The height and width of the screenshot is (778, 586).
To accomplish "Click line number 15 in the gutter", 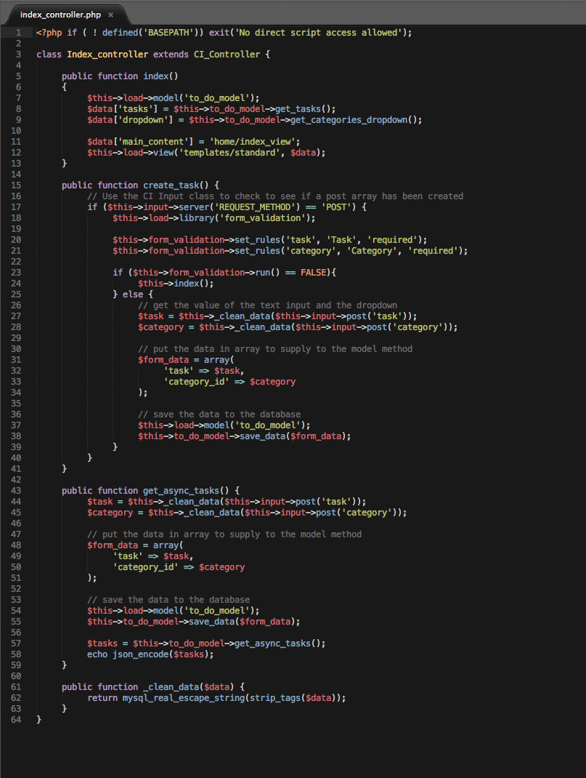I will point(16,185).
